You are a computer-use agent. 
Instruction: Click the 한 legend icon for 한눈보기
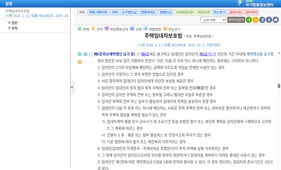(x=165, y=29)
